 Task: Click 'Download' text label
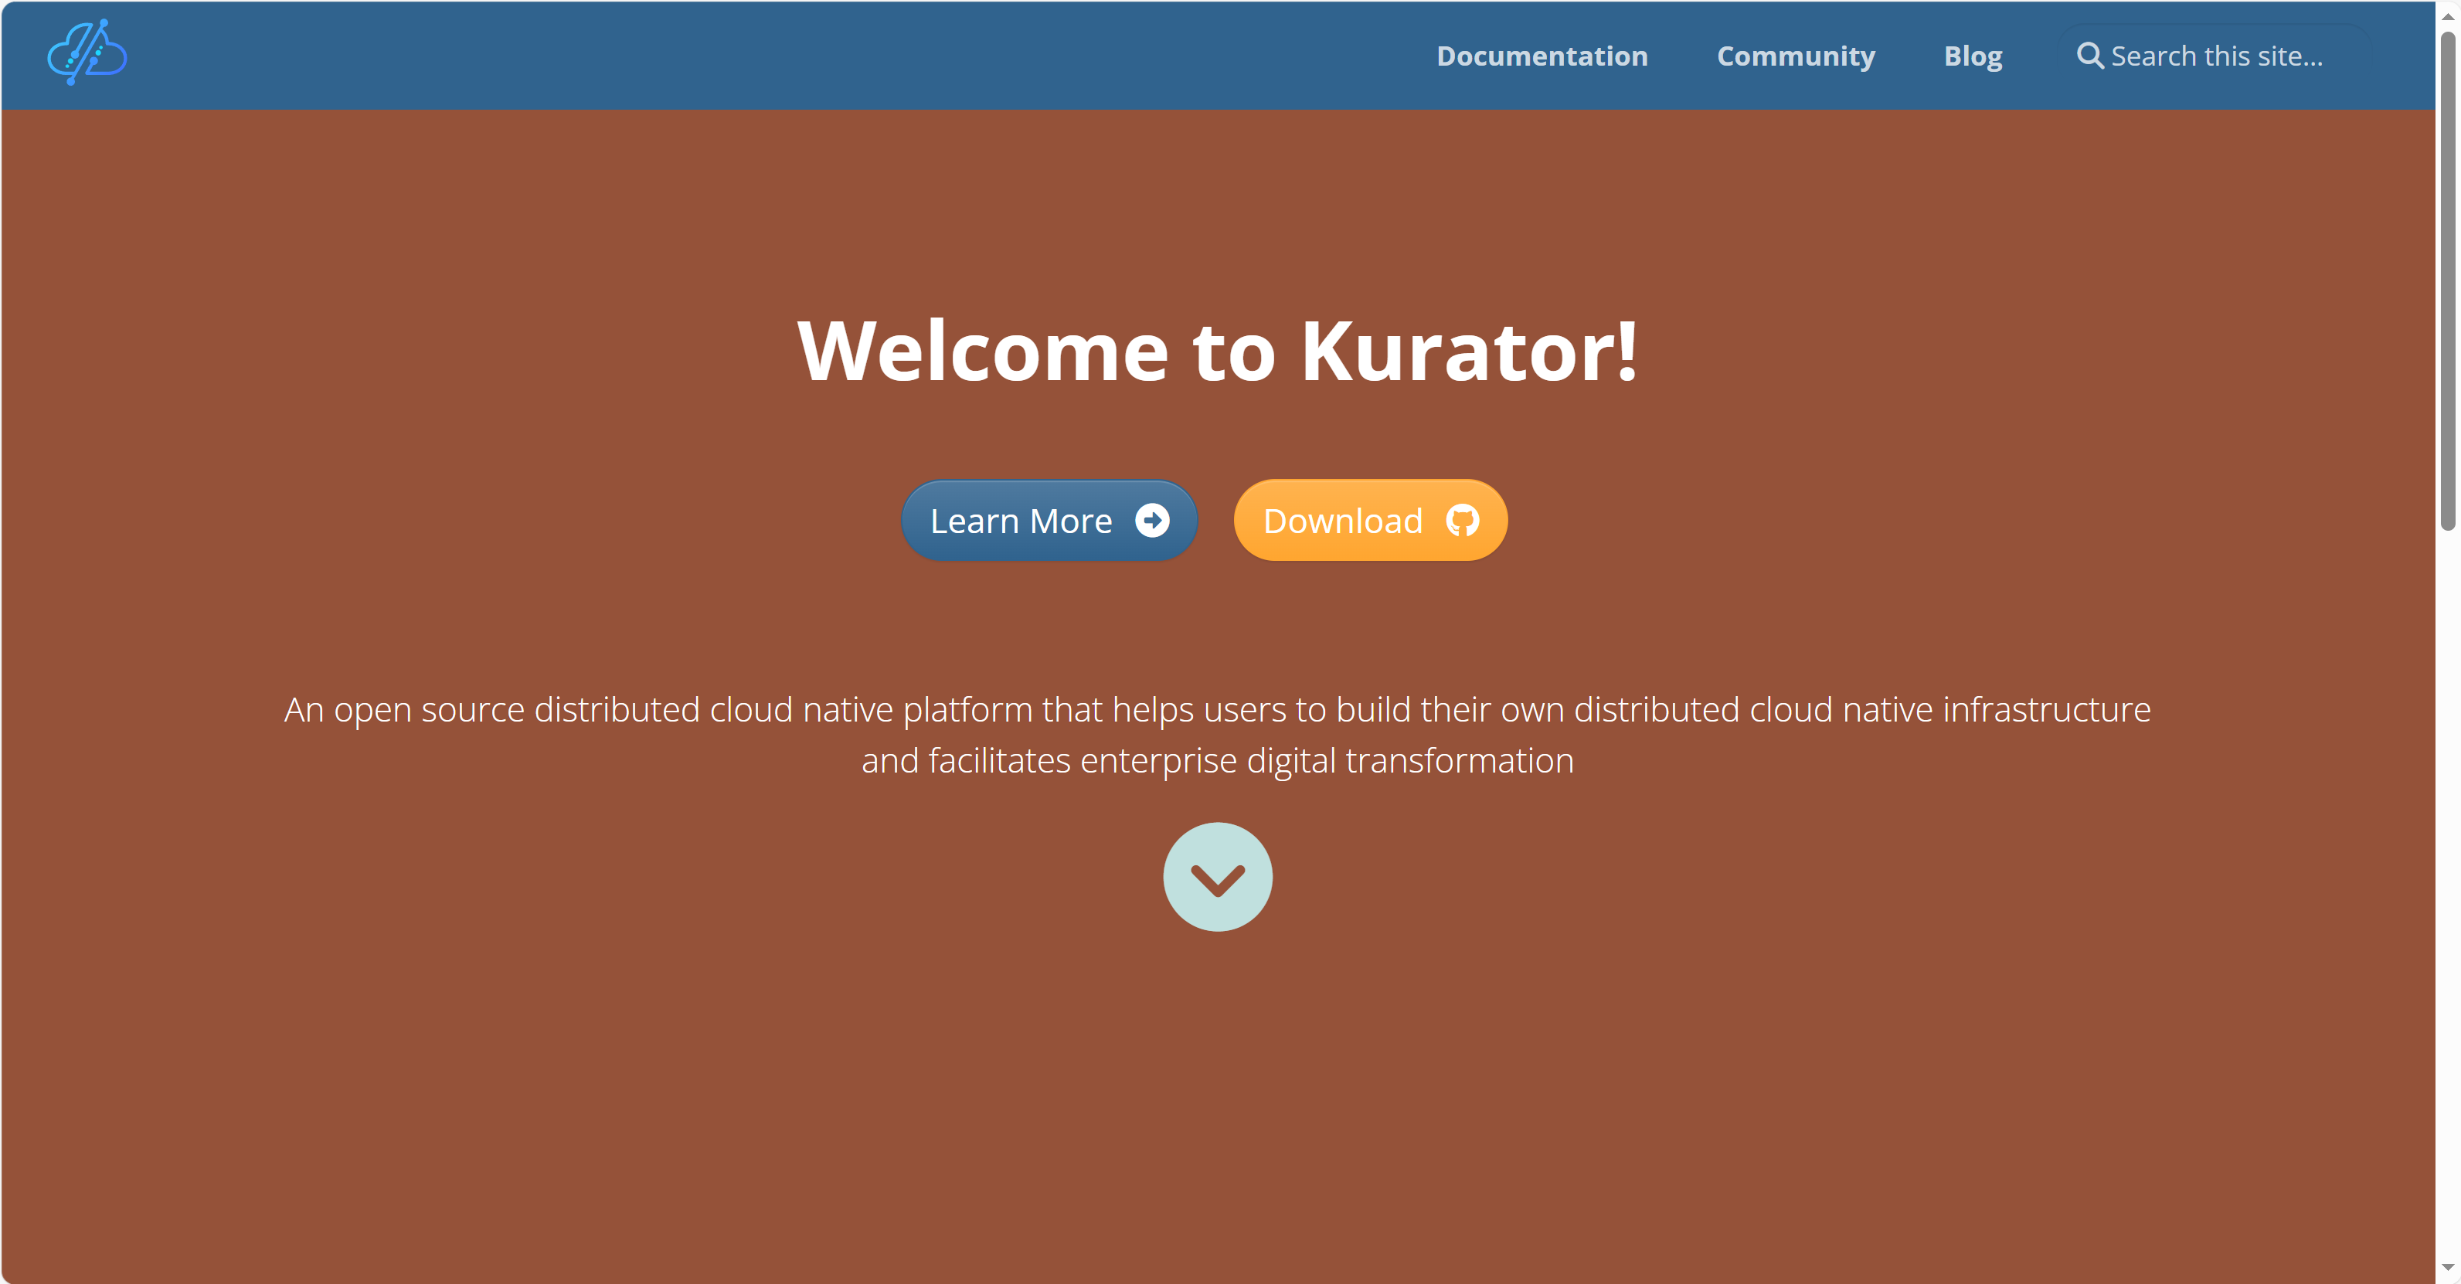[x=1342, y=521]
